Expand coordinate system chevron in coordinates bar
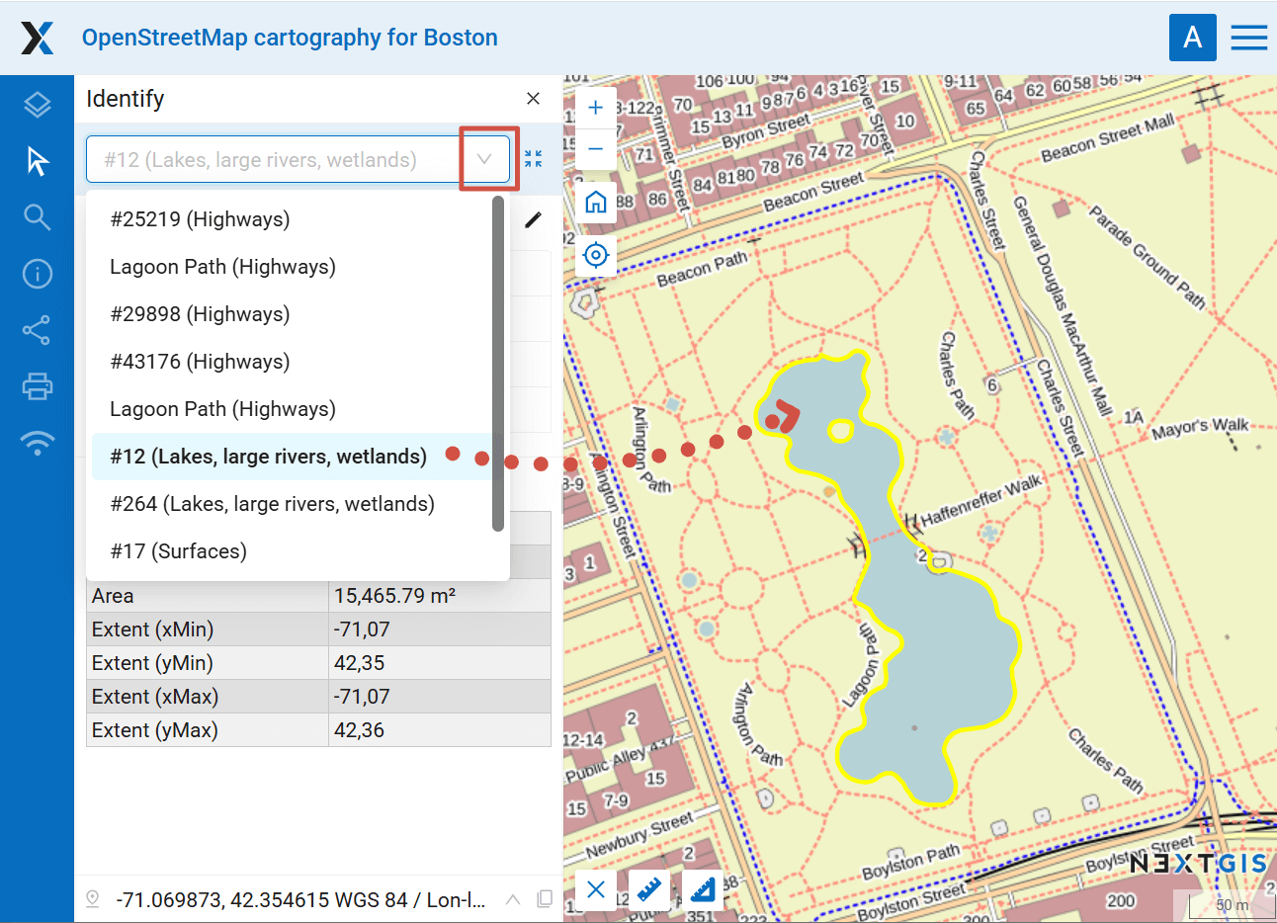The width and height of the screenshot is (1277, 923). click(513, 899)
